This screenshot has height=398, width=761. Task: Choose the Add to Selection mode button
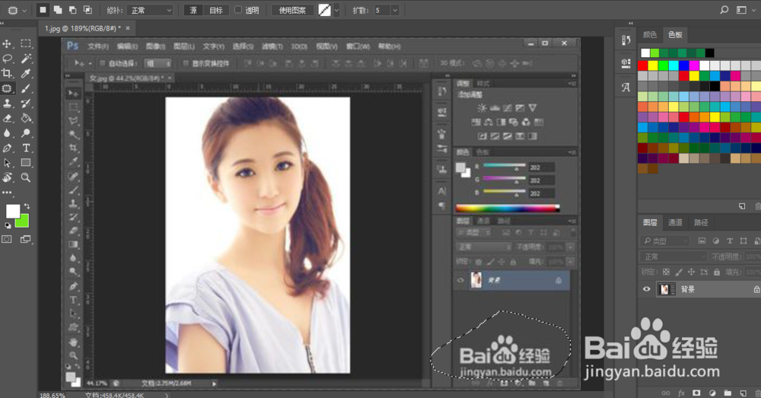(x=57, y=10)
